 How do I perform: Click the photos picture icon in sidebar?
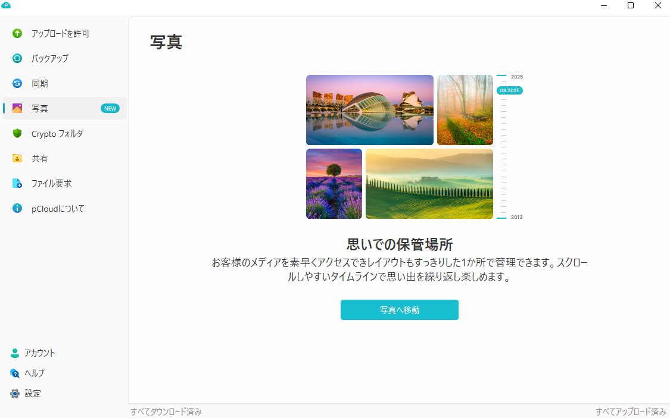[x=17, y=108]
